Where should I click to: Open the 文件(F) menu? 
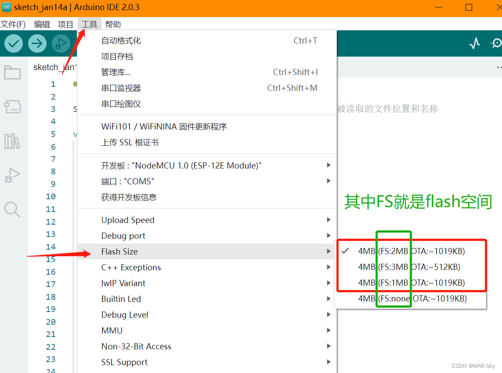tap(13, 24)
